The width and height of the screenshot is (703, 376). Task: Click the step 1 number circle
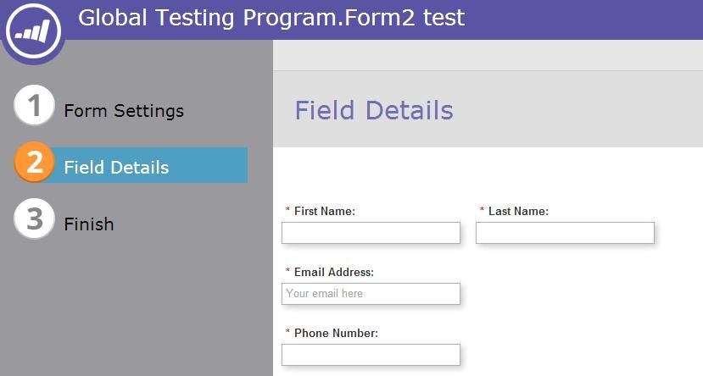(34, 106)
